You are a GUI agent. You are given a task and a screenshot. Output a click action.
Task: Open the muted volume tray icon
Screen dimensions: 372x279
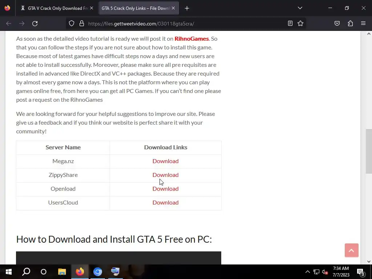(325, 272)
